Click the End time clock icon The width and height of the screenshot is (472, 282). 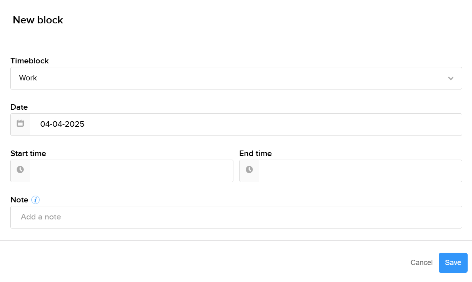pyautogui.click(x=249, y=171)
